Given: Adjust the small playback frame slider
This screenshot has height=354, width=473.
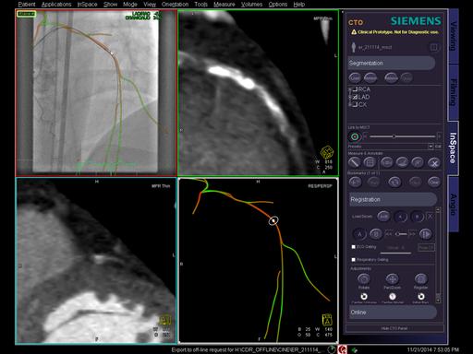Looking at the screenshot, I should (401, 234).
